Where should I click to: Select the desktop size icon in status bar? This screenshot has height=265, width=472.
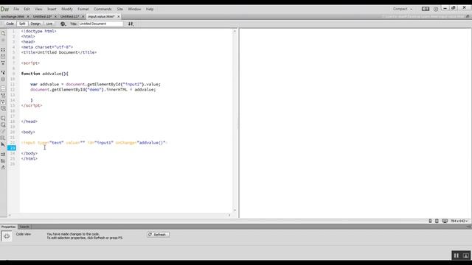(445, 221)
